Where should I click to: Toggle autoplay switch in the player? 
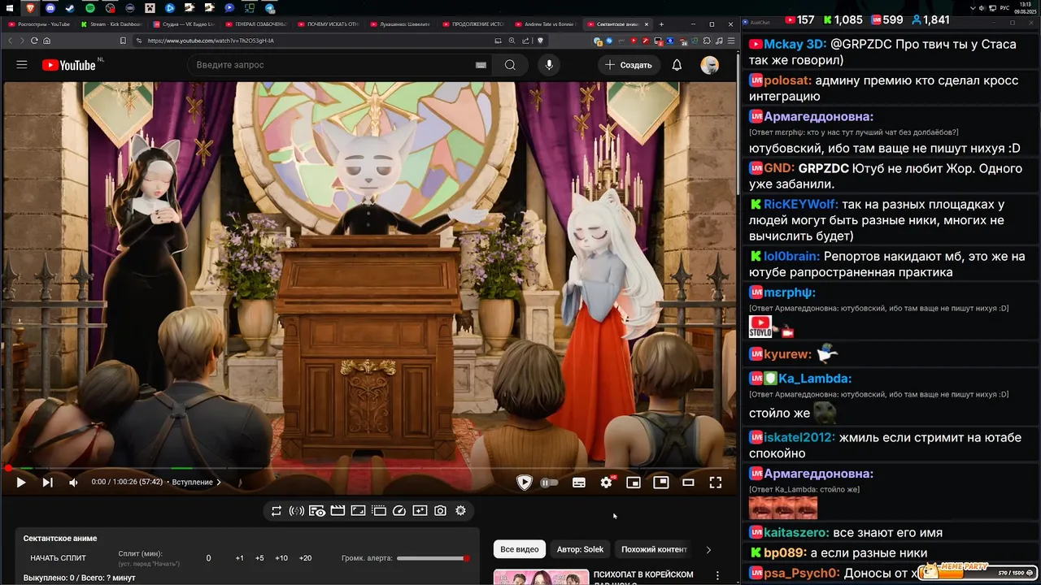click(550, 483)
